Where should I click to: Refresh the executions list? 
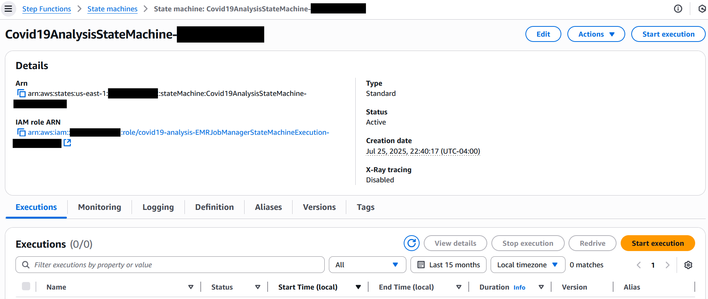[x=412, y=243]
